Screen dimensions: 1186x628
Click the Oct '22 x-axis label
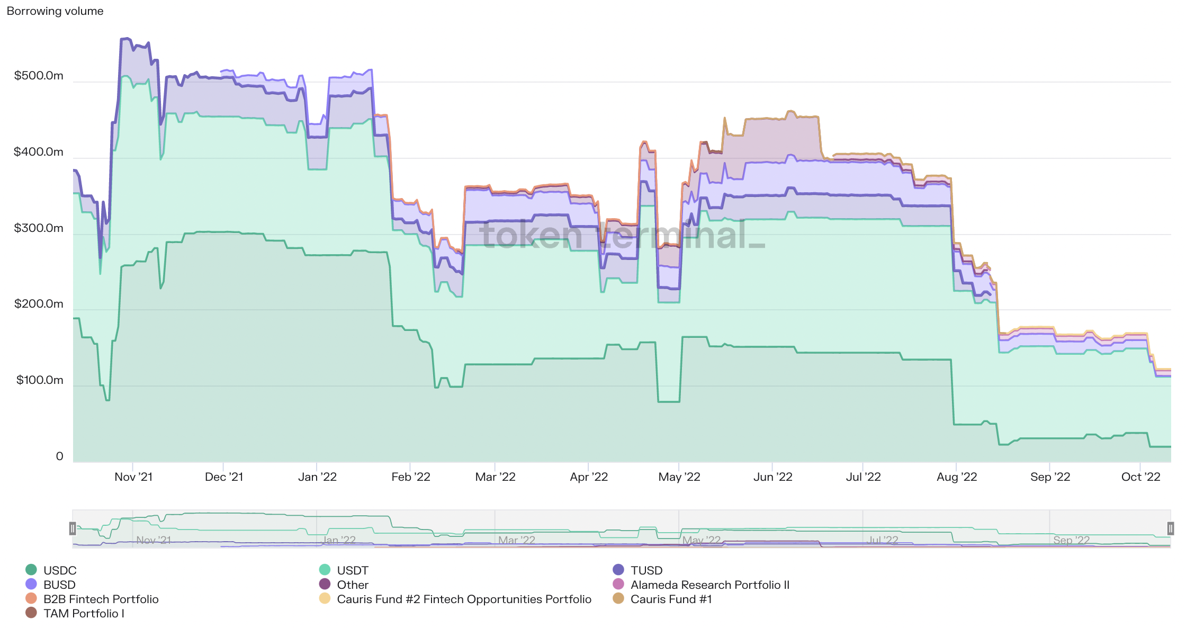pyautogui.click(x=1140, y=477)
